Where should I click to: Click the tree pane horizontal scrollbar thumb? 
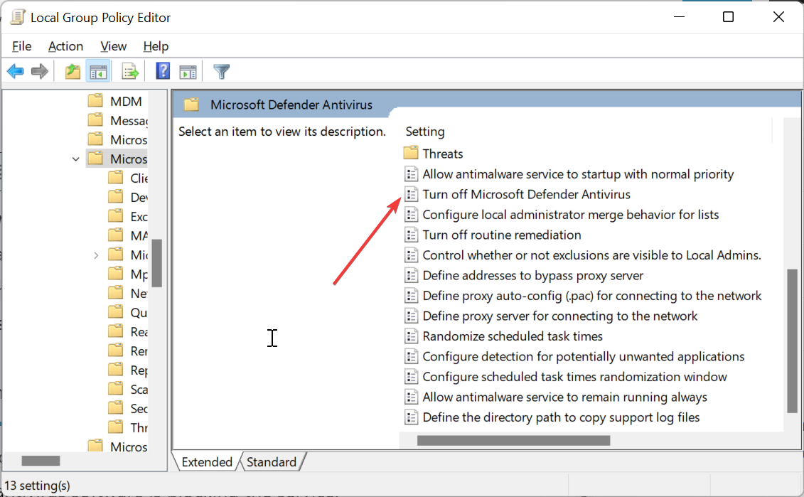point(41,461)
